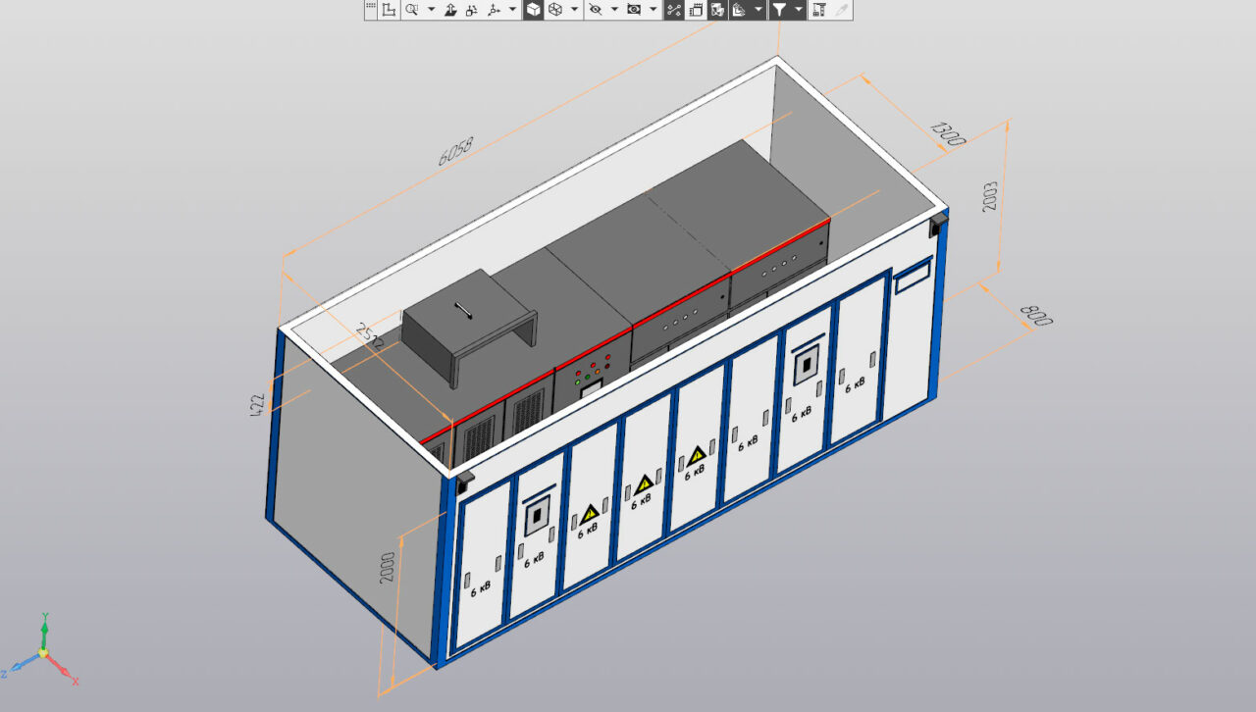Image resolution: width=1256 pixels, height=712 pixels.
Task: Click the filter funnel icon
Action: [779, 10]
